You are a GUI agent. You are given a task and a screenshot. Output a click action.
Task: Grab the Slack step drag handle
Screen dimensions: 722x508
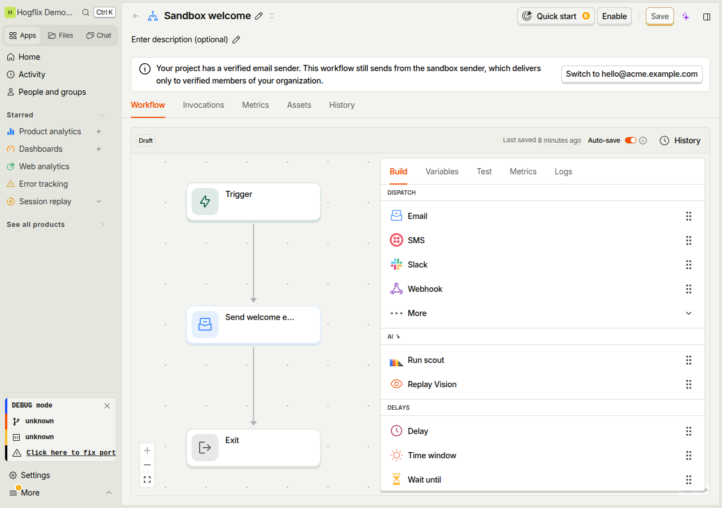689,265
